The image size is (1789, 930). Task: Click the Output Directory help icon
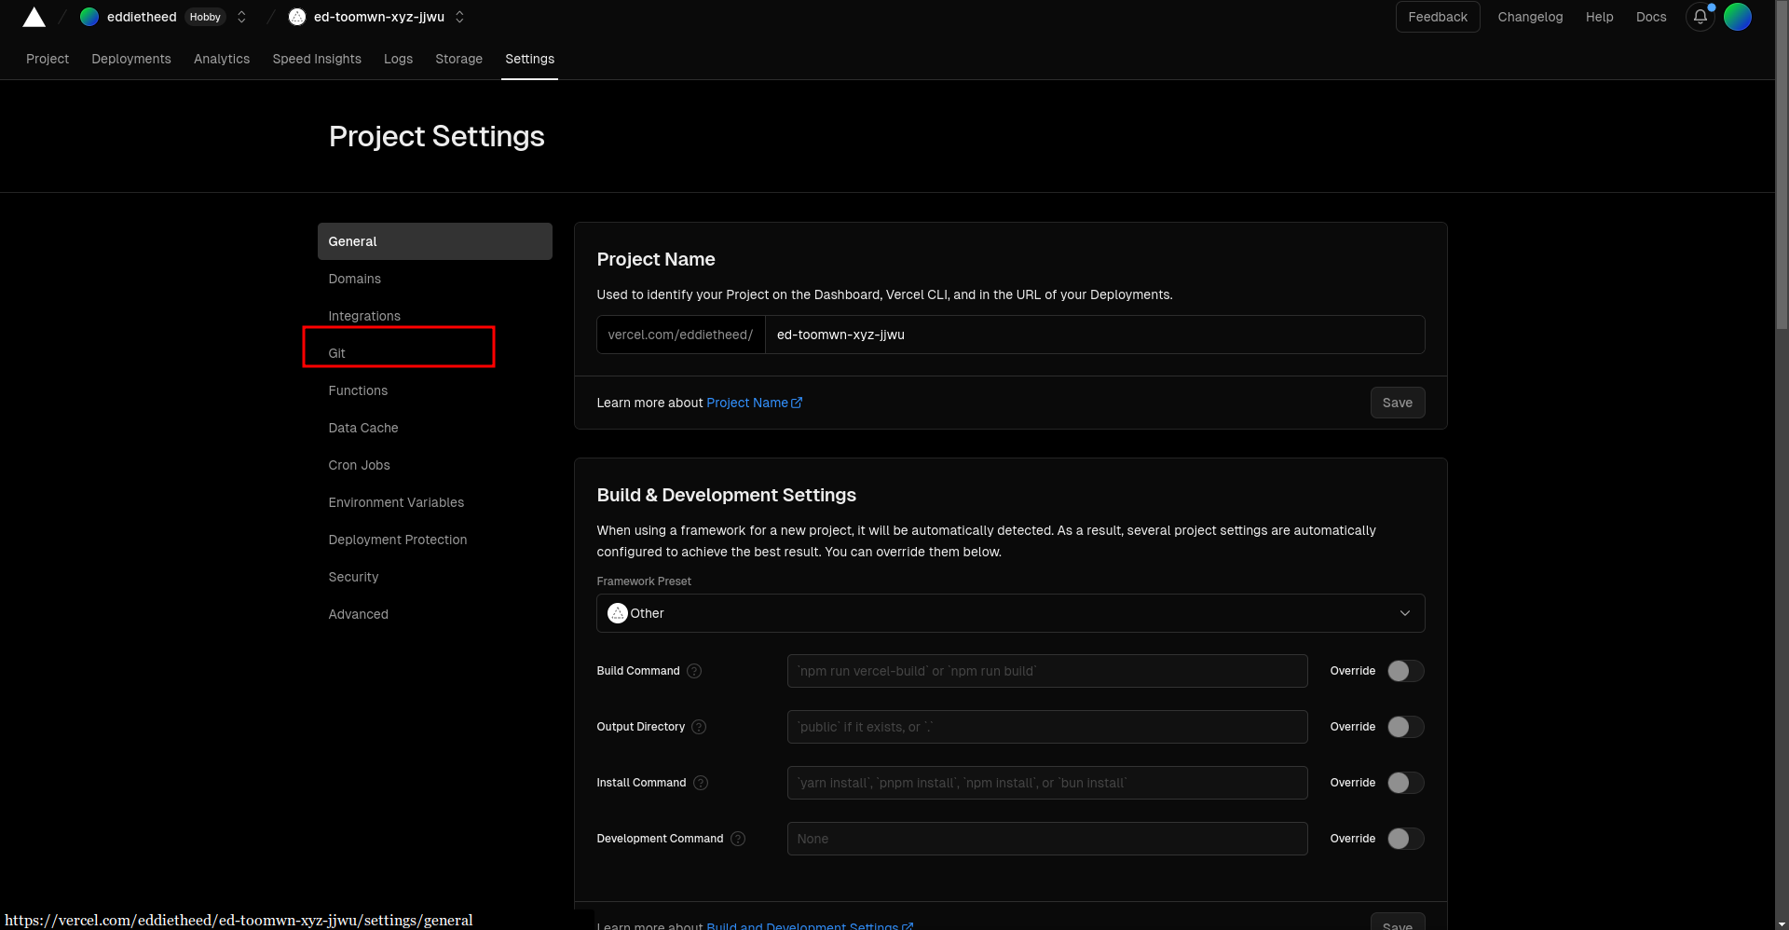pos(699,727)
